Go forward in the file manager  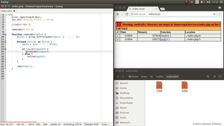click(123, 76)
